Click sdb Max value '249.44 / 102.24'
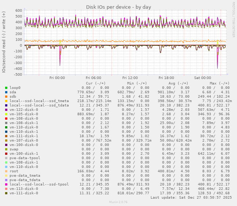 coord(214,97)
